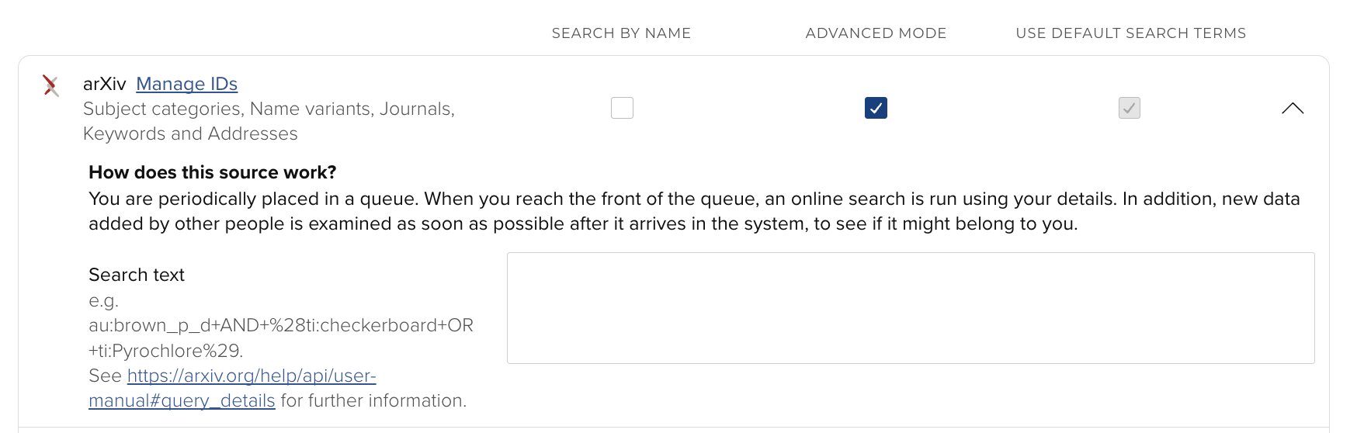Toggle the Use Default Search Terms checkbox
Image resolution: width=1357 pixels, height=433 pixels.
[x=1130, y=108]
